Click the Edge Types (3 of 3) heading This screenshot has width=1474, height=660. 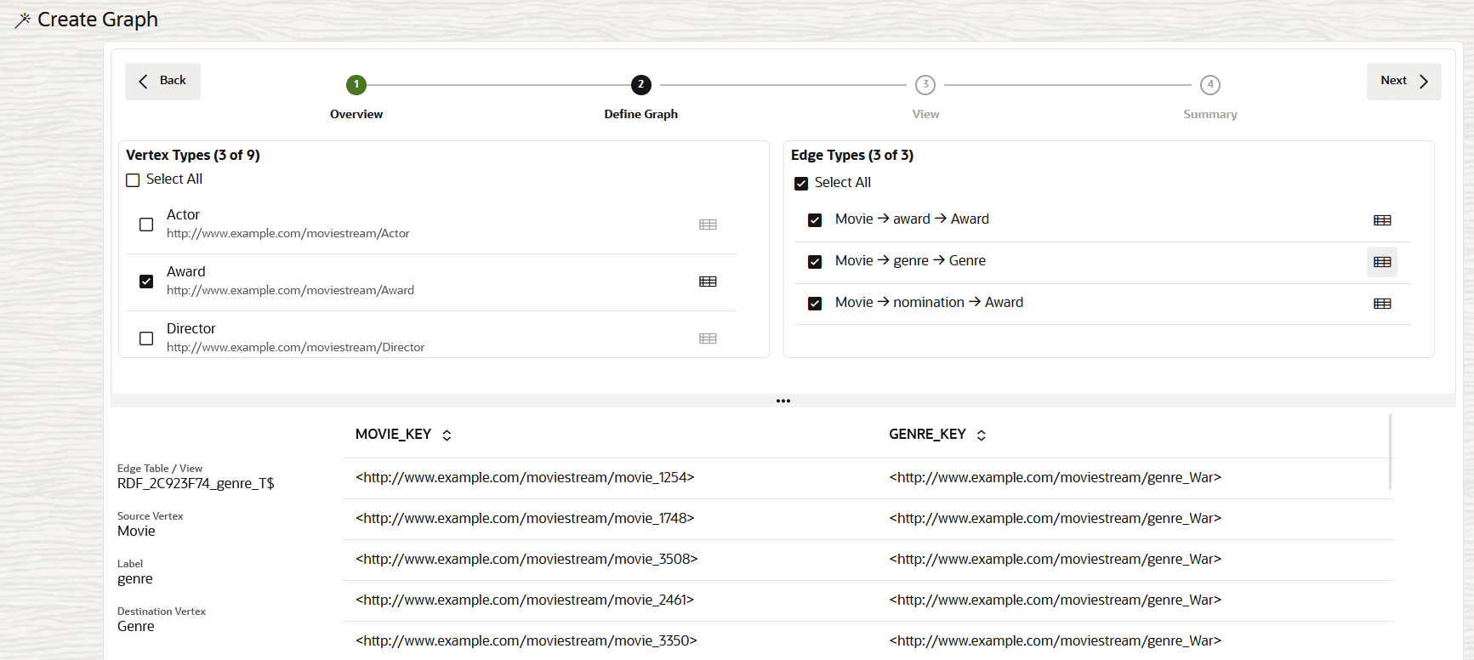click(x=852, y=156)
